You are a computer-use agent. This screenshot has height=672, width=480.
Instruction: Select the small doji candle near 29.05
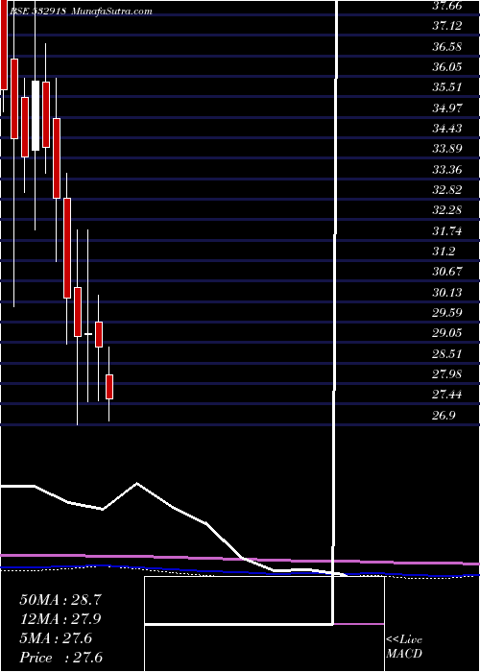pos(88,334)
